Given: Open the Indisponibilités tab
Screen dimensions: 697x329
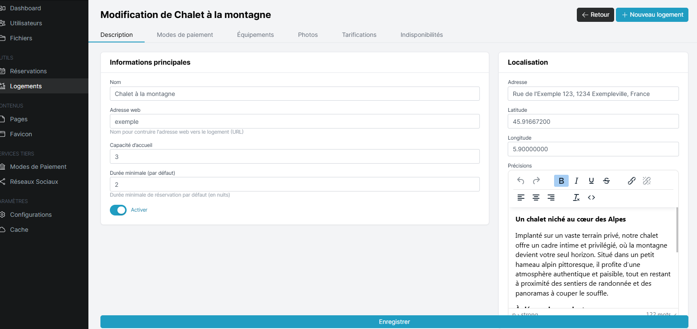Looking at the screenshot, I should click(x=422, y=35).
